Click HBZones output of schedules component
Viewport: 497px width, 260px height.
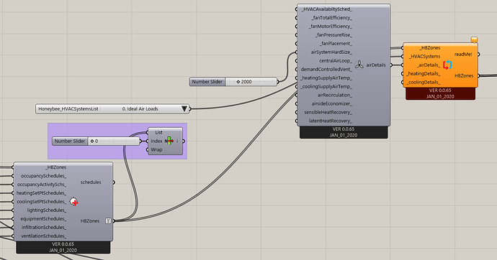pos(90,220)
